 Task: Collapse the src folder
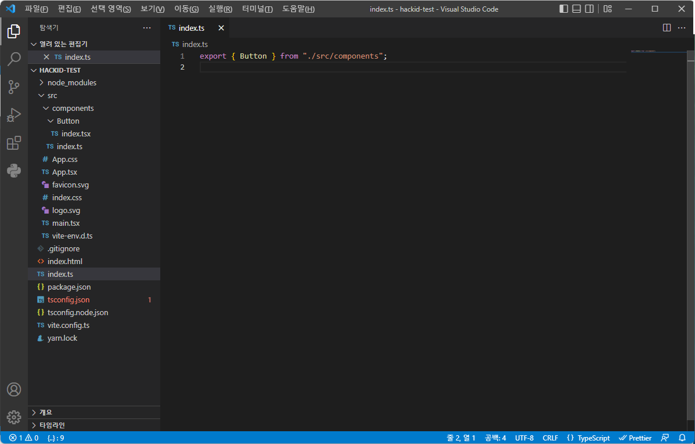click(x=94, y=95)
